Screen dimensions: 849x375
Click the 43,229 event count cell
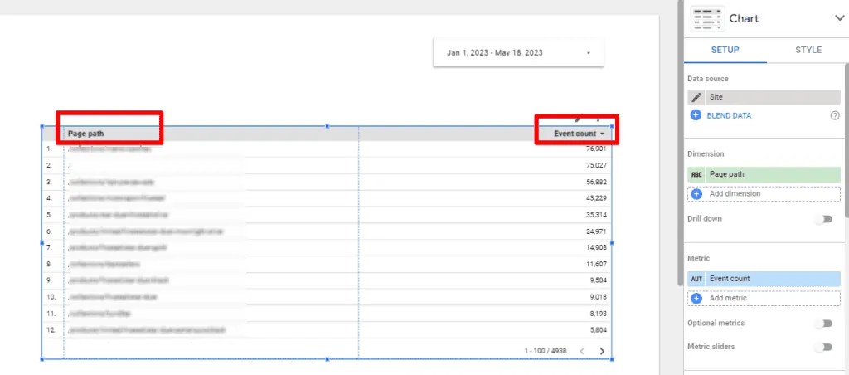point(596,198)
